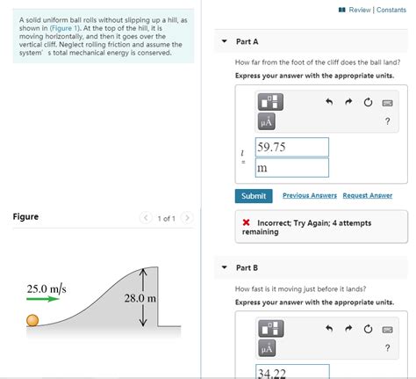Screen dimensions: 416x379
Task: Go to previous figure arrow
Action: point(146,218)
